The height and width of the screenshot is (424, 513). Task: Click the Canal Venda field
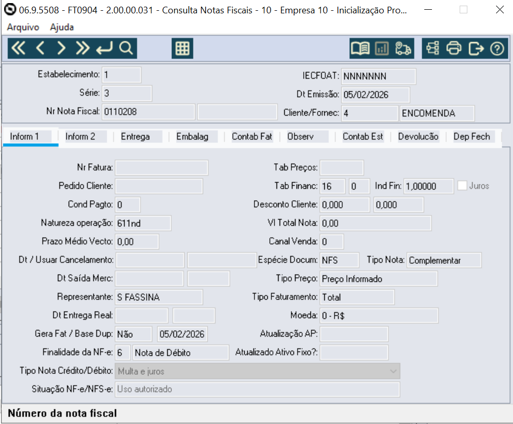(332, 242)
